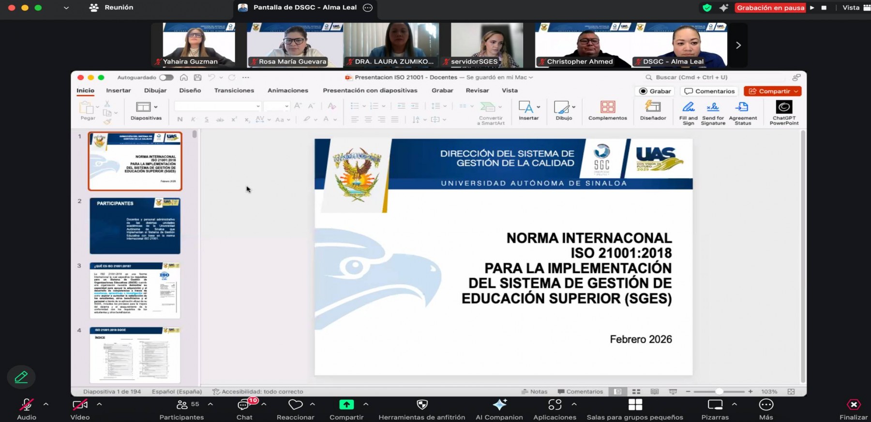Open the font name combo box
871x422 pixels.
tap(218, 106)
